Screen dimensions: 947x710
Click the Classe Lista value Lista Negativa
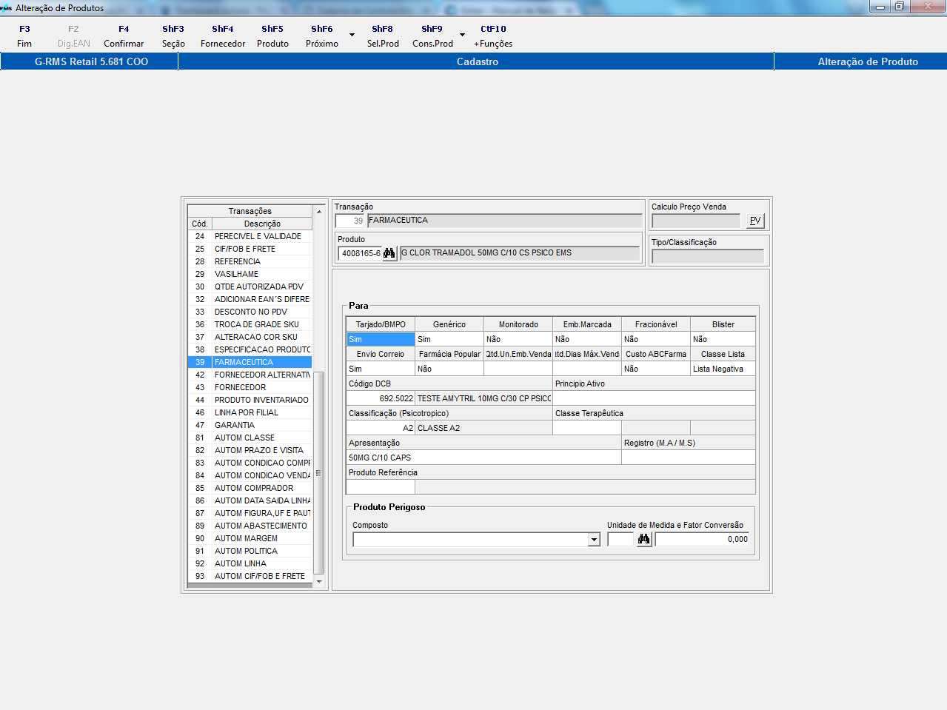[723, 369]
